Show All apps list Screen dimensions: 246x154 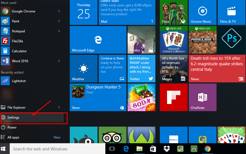coord(32,137)
